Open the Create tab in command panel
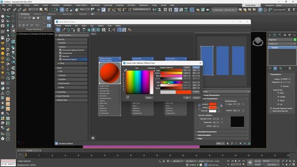Screen dimensions: 297x167 [270, 35]
